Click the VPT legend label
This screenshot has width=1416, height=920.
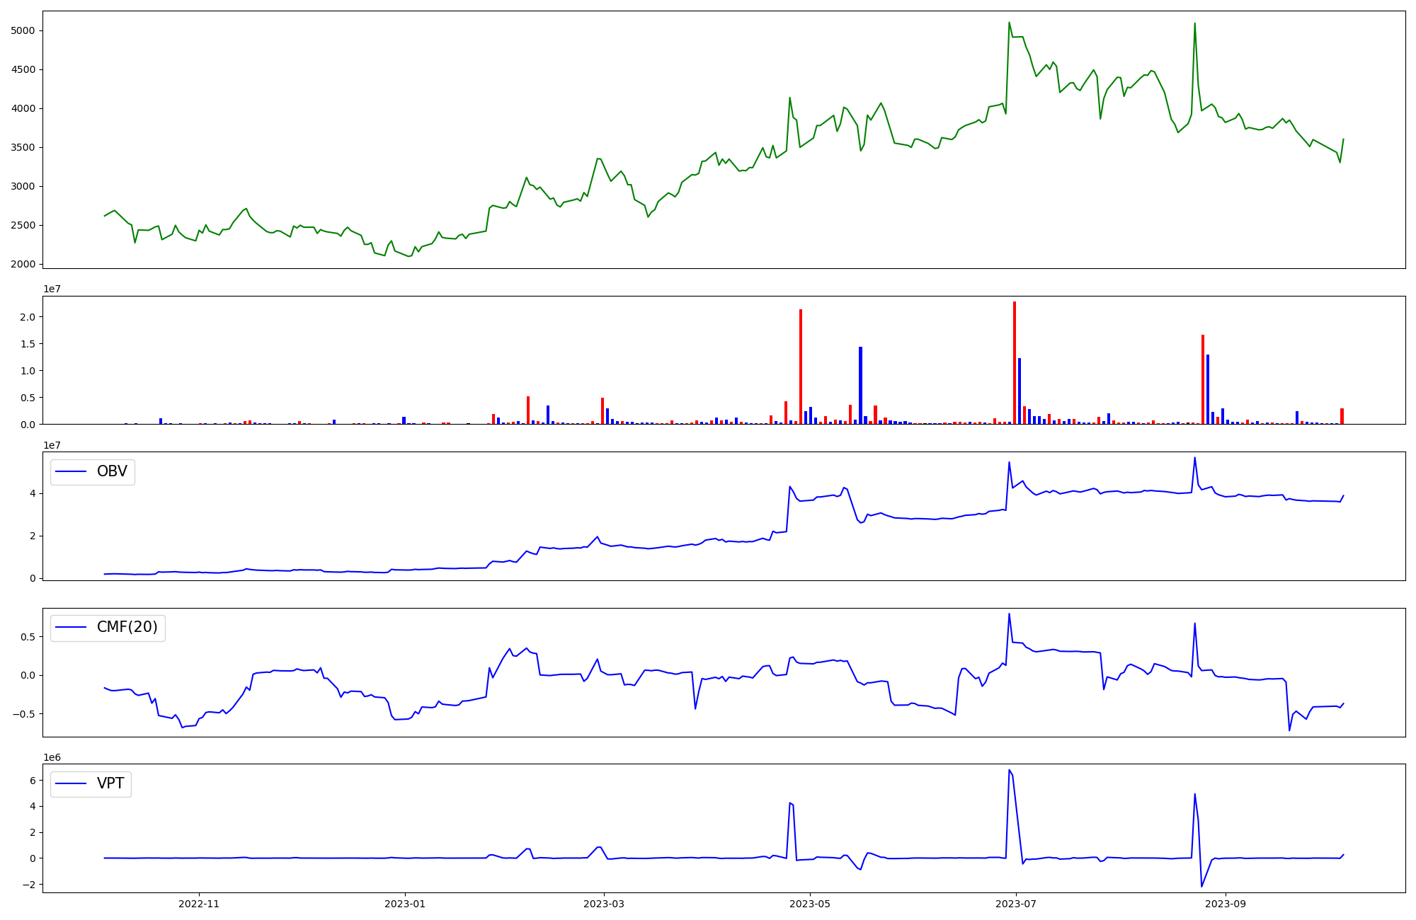pyautogui.click(x=110, y=783)
